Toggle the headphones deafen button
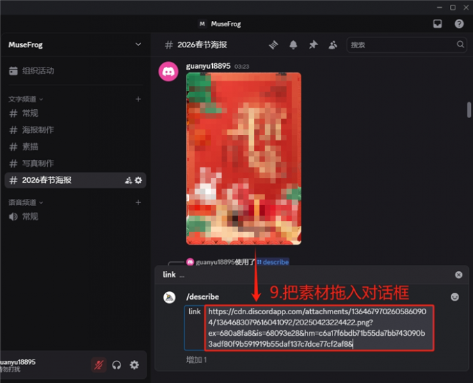The image size is (473, 383). coord(116,365)
